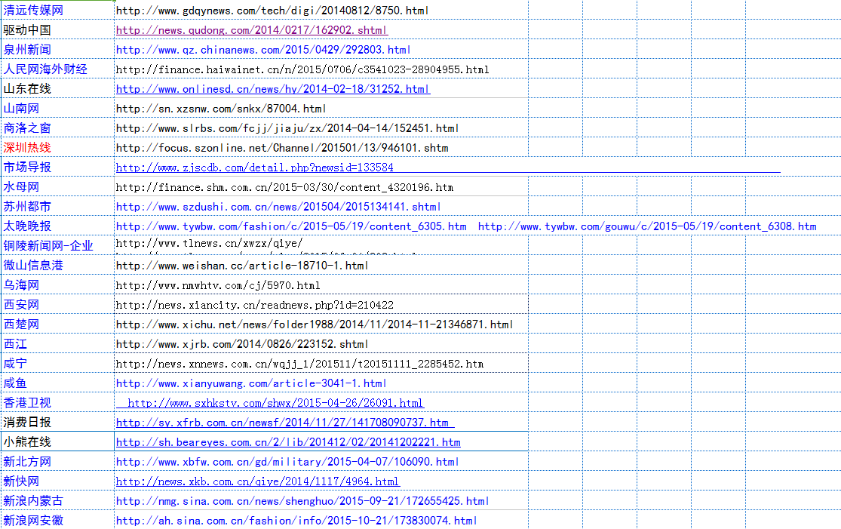Click the www.szdushi.com.cn URL cell

click(x=321, y=207)
